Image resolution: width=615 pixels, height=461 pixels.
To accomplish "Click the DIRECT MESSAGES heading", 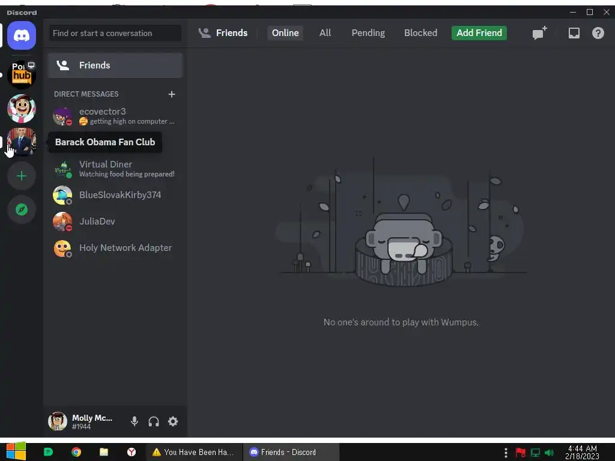I will pos(86,94).
